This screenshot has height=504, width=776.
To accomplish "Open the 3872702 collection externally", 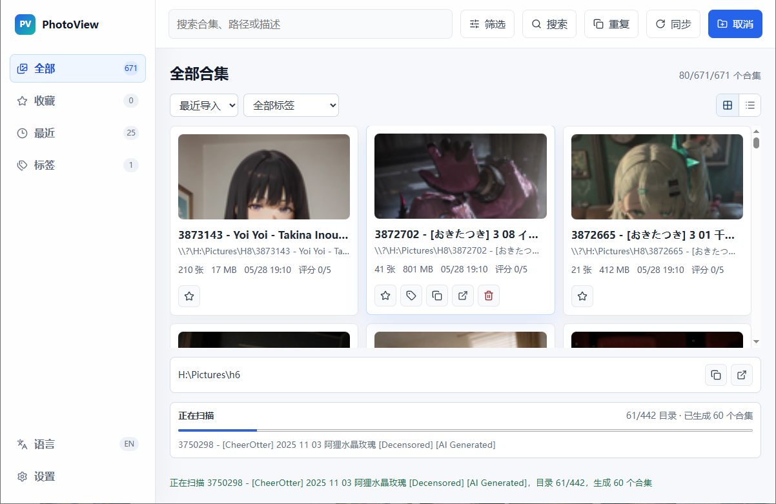I will 463,296.
